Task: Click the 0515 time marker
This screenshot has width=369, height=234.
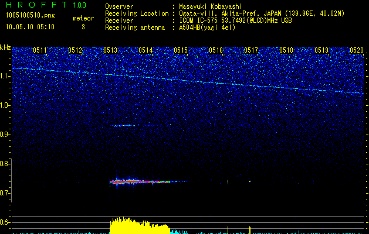Action: (x=181, y=50)
